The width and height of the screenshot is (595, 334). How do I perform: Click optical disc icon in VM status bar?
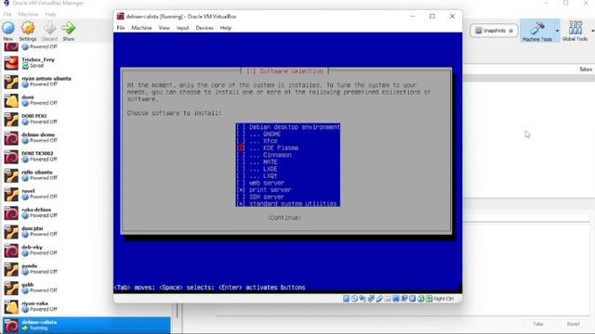pos(354,299)
